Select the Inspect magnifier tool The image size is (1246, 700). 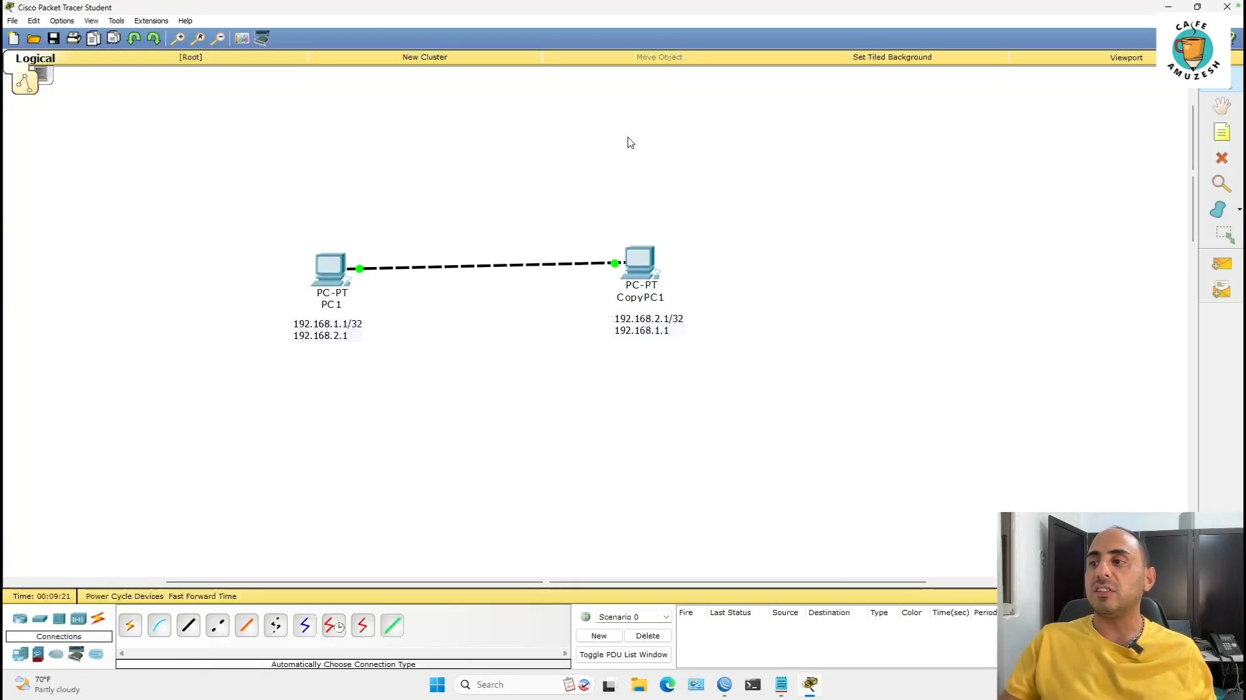(1221, 184)
